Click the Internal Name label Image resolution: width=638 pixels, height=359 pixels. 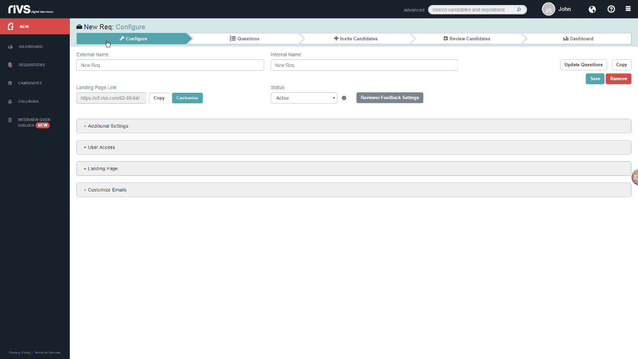[x=286, y=55]
